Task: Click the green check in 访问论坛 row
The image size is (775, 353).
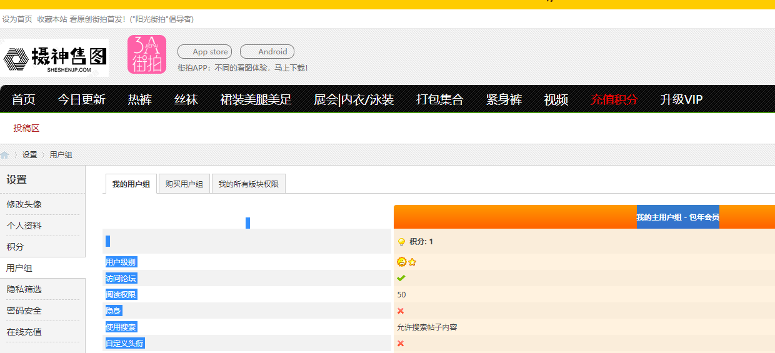Action: click(401, 278)
